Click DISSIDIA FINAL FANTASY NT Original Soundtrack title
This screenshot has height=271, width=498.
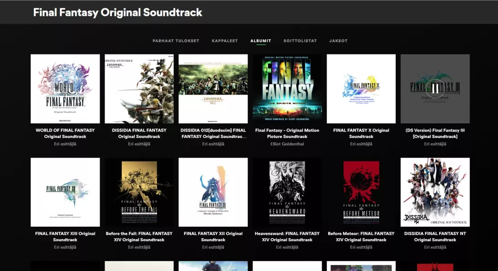point(435,236)
